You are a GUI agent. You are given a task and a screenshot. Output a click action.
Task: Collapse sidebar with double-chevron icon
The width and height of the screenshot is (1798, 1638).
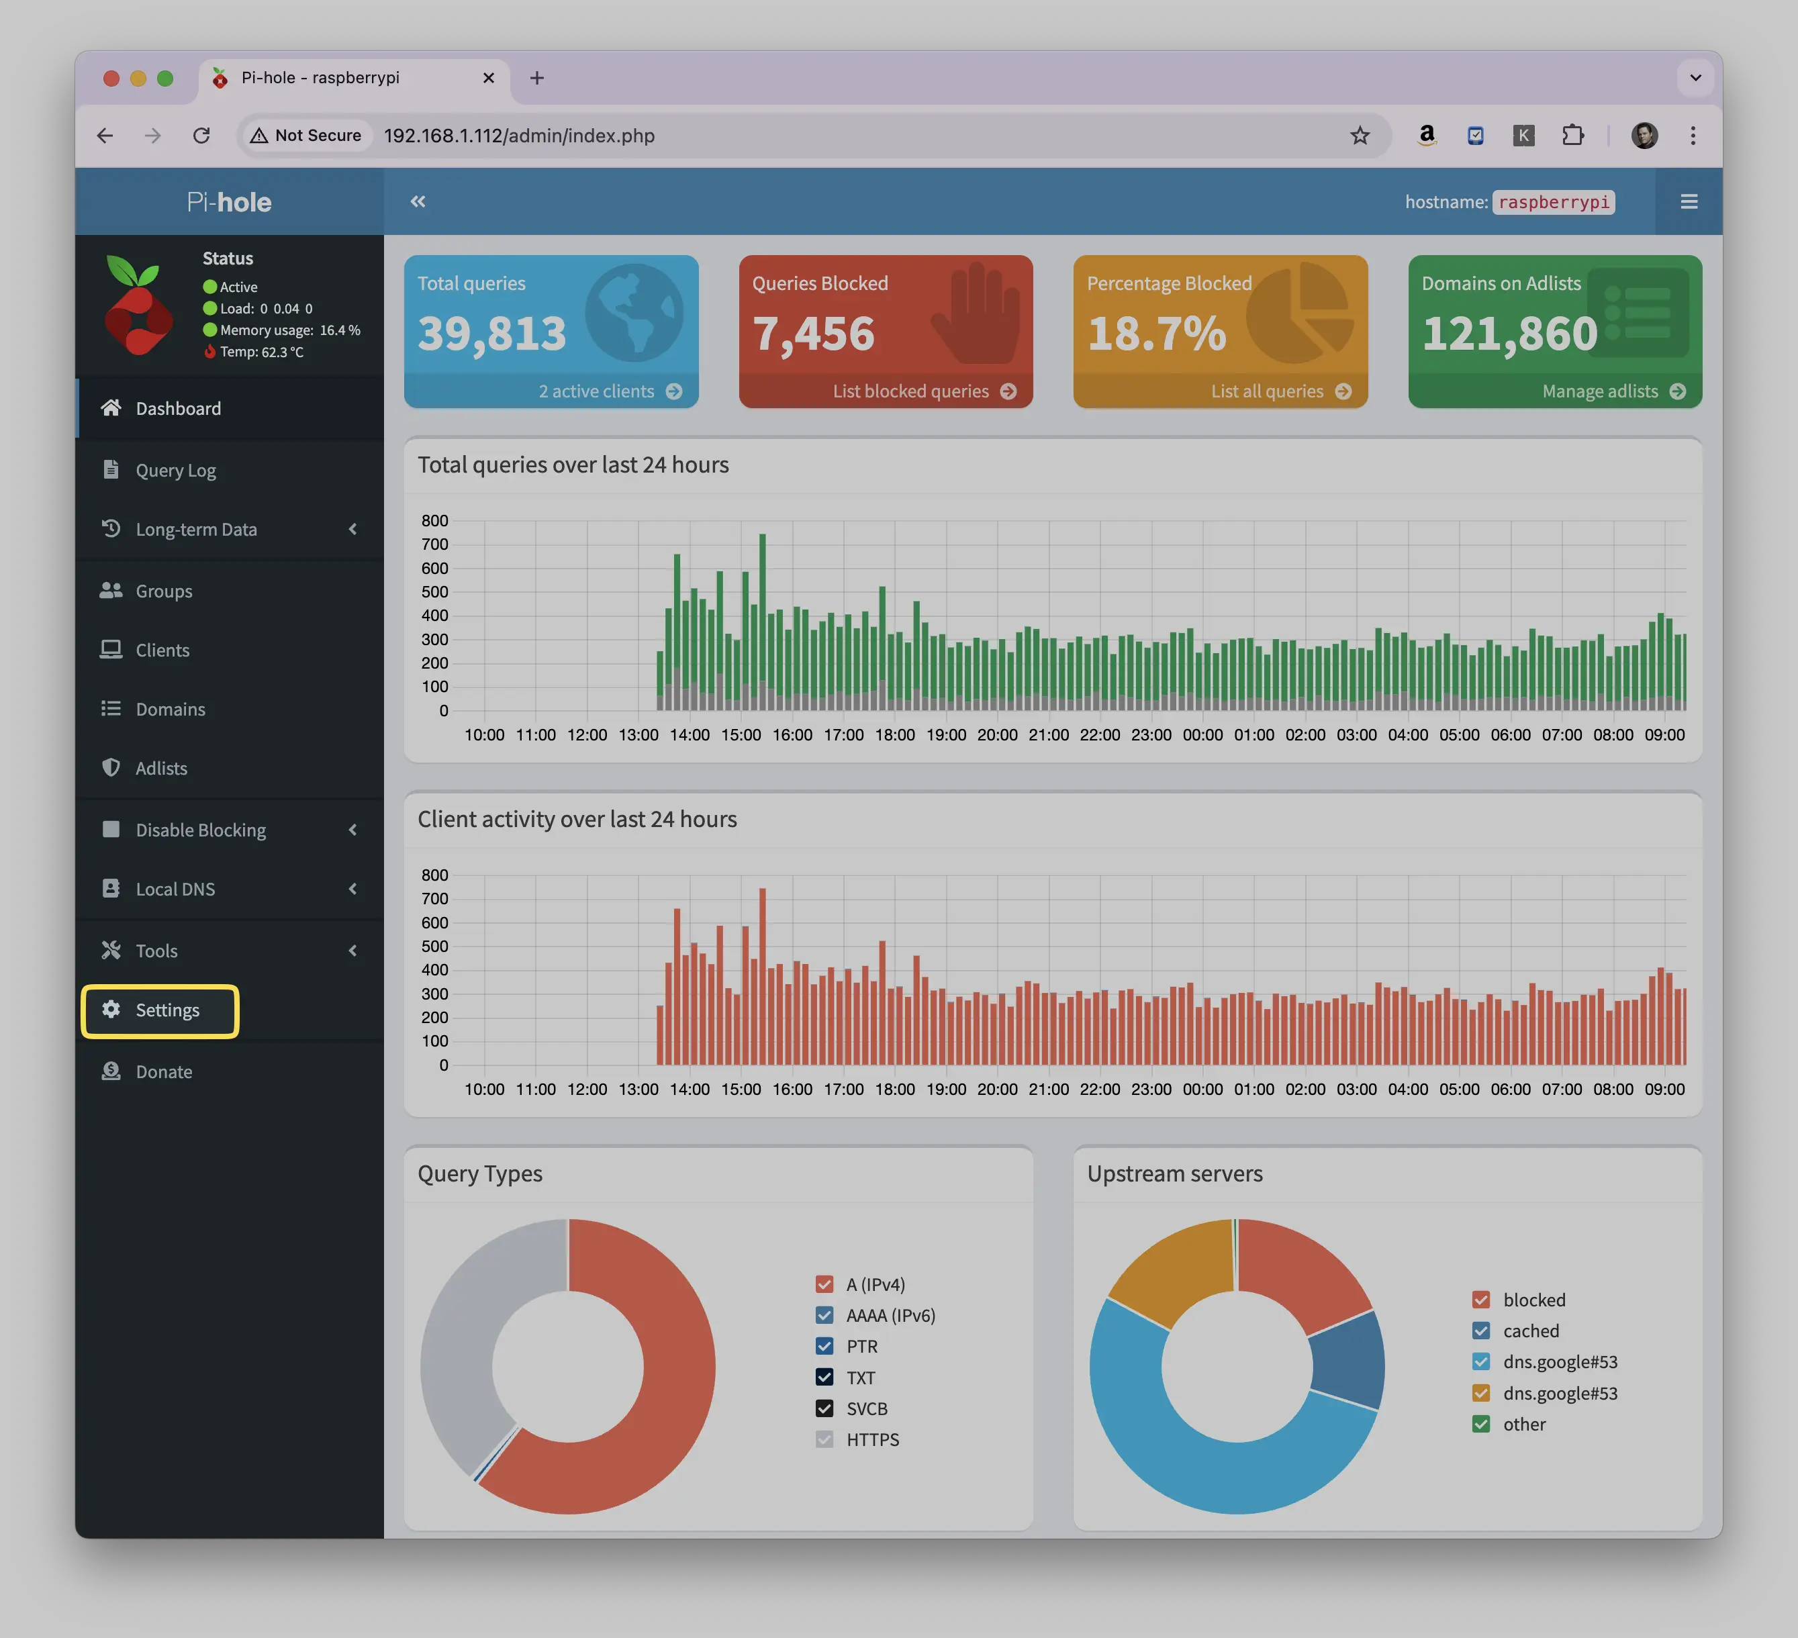point(418,201)
